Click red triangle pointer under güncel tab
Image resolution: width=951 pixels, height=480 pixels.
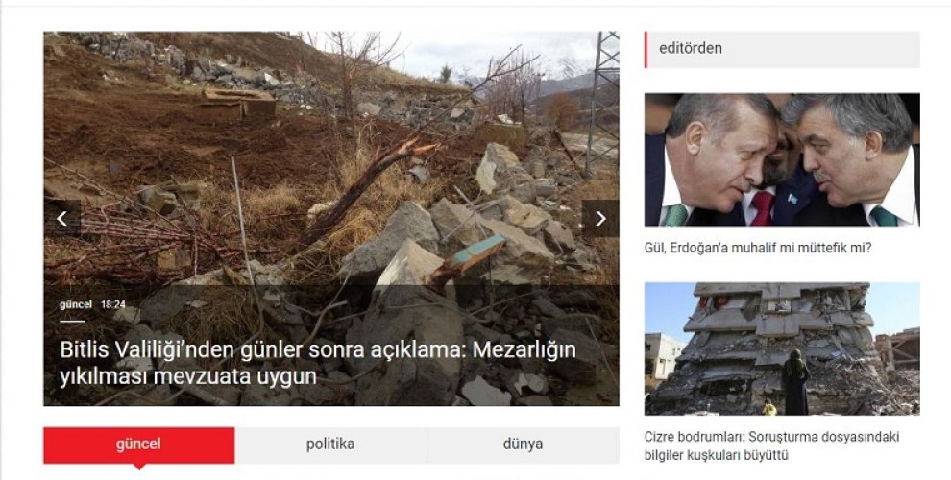tap(139, 467)
